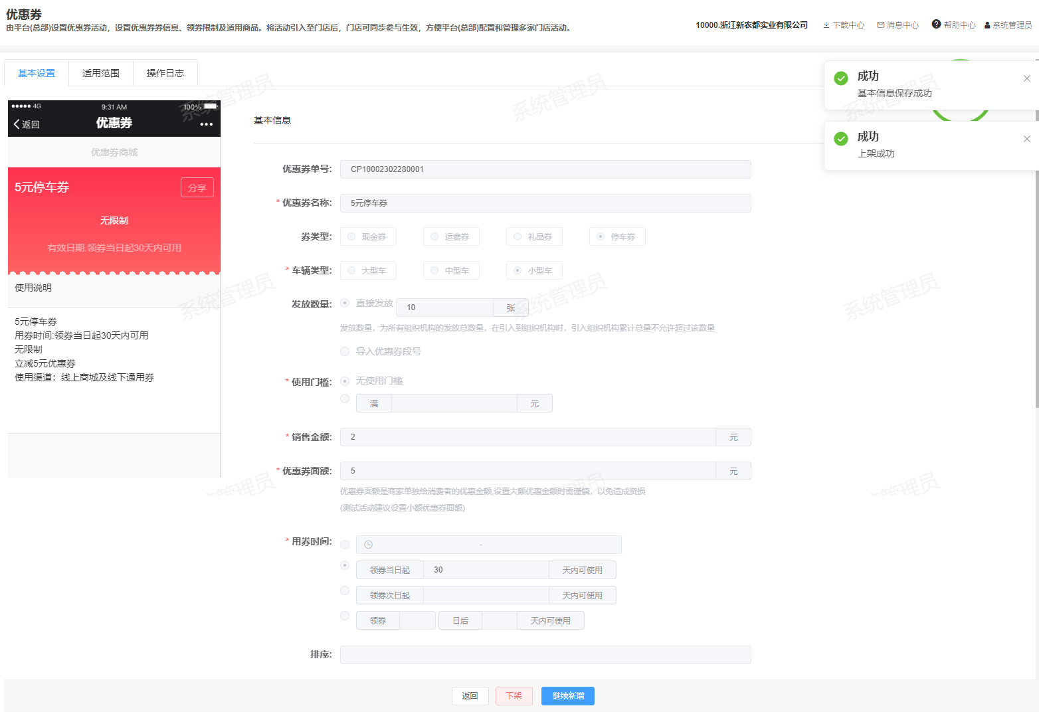Select the 基本设置 tab
1039x714 pixels.
pos(37,73)
